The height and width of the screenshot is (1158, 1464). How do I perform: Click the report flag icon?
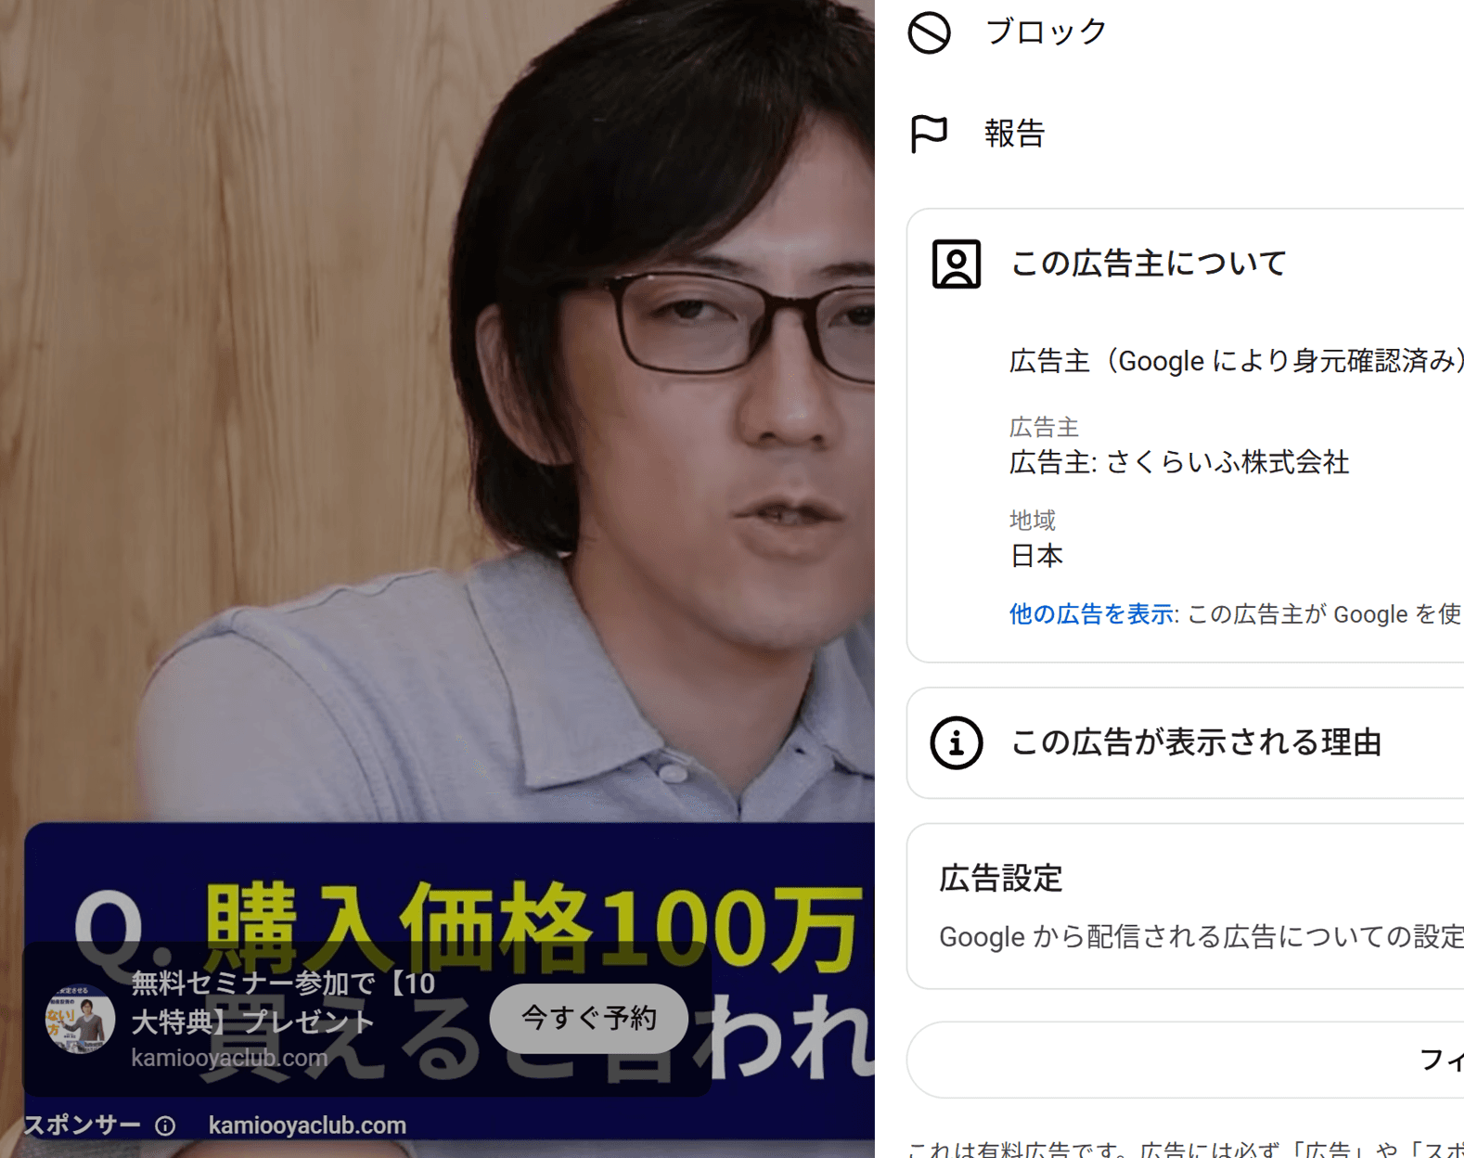tap(929, 134)
